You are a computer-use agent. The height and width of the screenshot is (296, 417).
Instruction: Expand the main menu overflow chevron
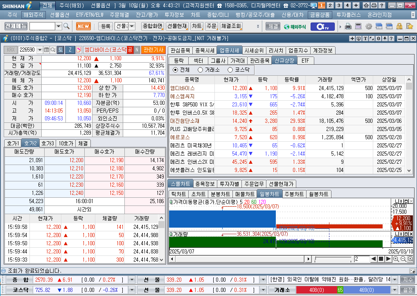(413, 15)
